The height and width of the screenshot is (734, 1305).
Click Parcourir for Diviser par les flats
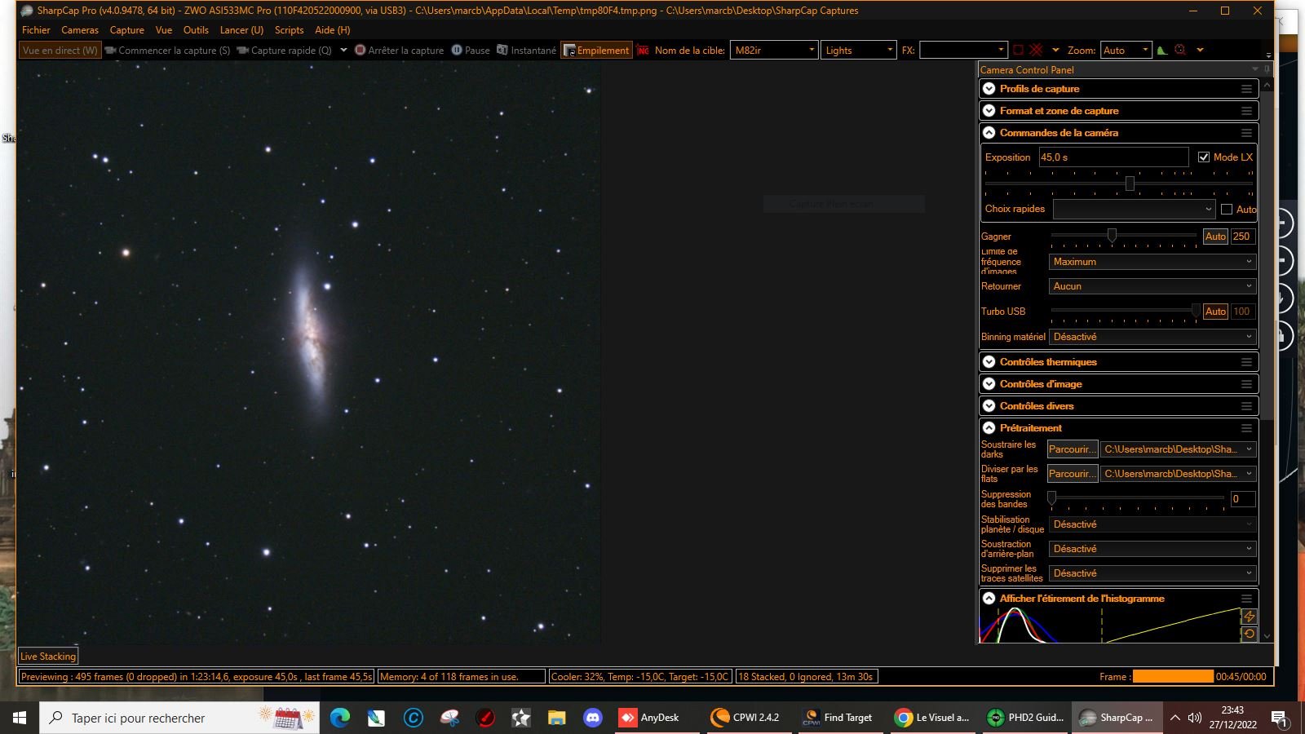1073,474
